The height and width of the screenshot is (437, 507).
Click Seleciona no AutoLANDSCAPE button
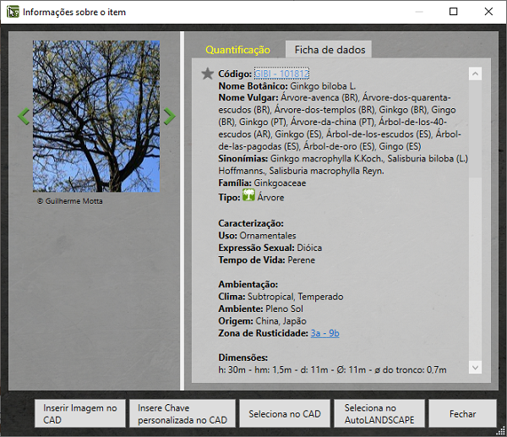[x=379, y=413]
